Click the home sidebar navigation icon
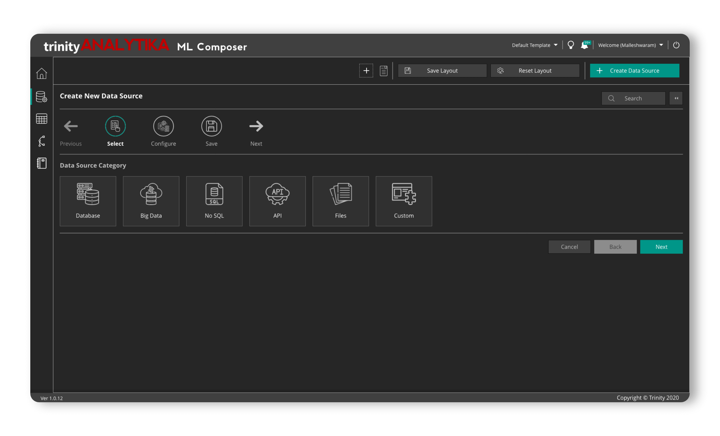 click(42, 73)
